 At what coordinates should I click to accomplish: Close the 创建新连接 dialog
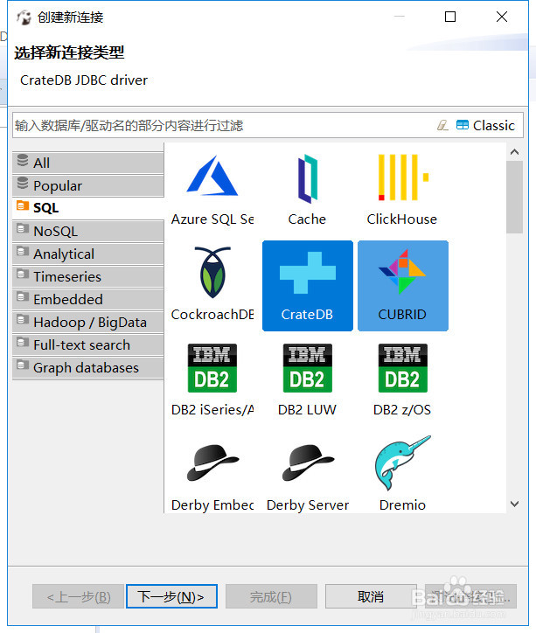[x=502, y=17]
